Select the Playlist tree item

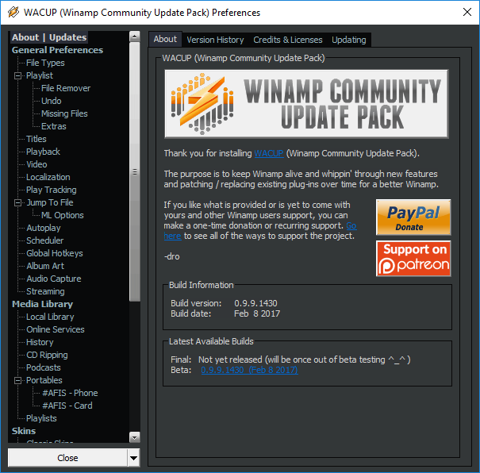coord(40,75)
